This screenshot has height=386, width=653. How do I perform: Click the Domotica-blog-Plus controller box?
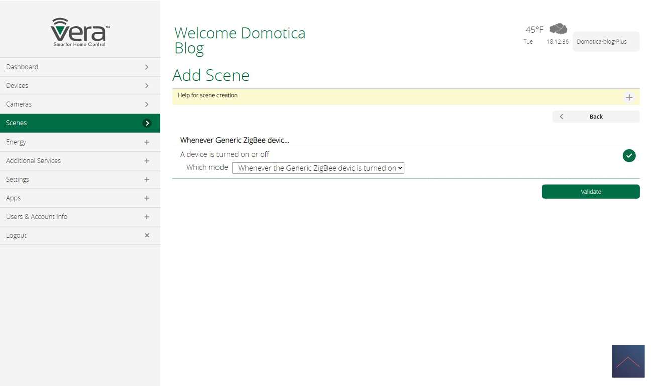coord(606,42)
